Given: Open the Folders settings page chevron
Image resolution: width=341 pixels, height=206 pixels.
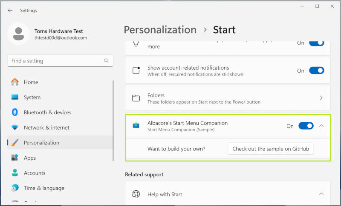Looking at the screenshot, I should click(x=321, y=98).
